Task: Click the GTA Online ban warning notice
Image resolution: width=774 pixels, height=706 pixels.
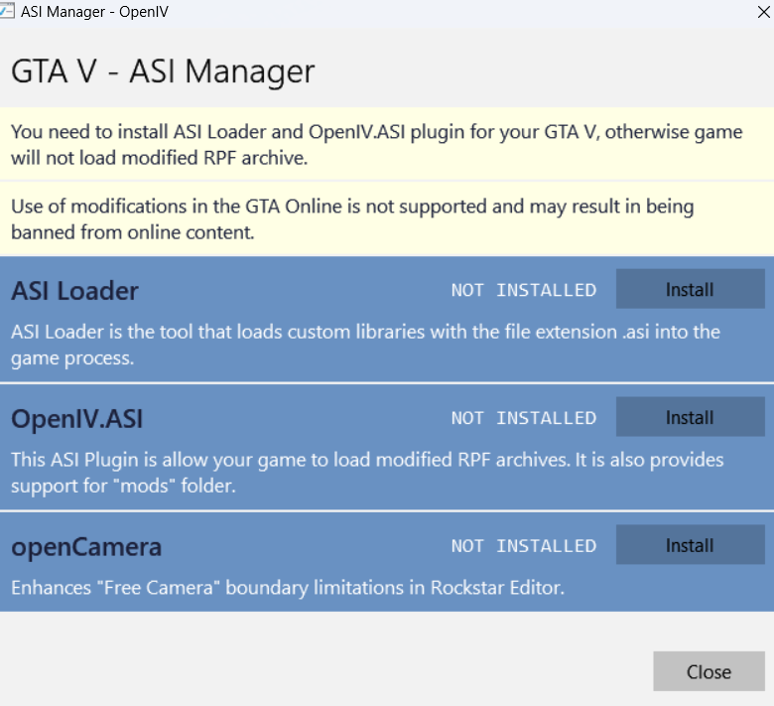Action: pyautogui.click(x=352, y=218)
